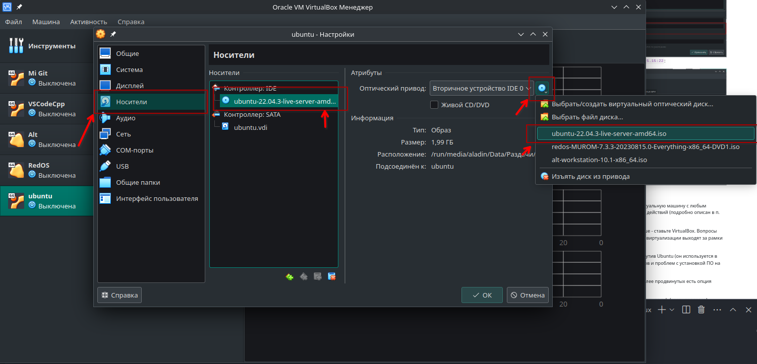
Task: Open the Аудио settings category
Action: click(126, 118)
